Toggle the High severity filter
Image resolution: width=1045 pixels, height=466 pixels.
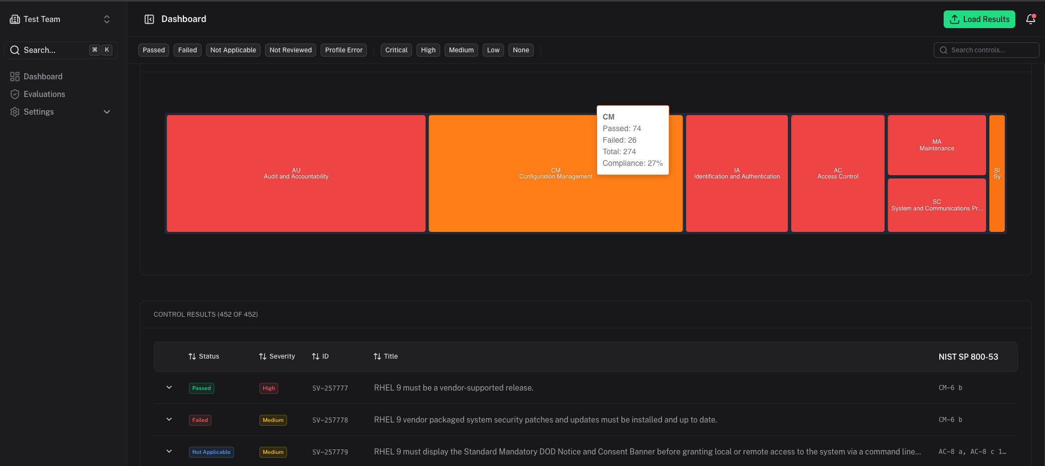[x=428, y=50]
